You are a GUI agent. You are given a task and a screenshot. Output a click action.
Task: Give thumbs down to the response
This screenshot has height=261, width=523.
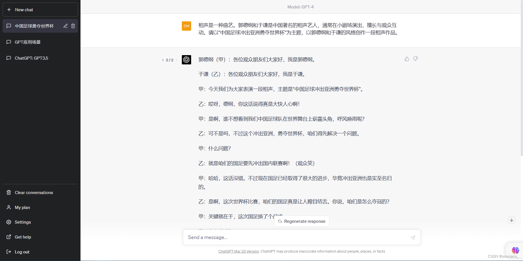tap(415, 59)
